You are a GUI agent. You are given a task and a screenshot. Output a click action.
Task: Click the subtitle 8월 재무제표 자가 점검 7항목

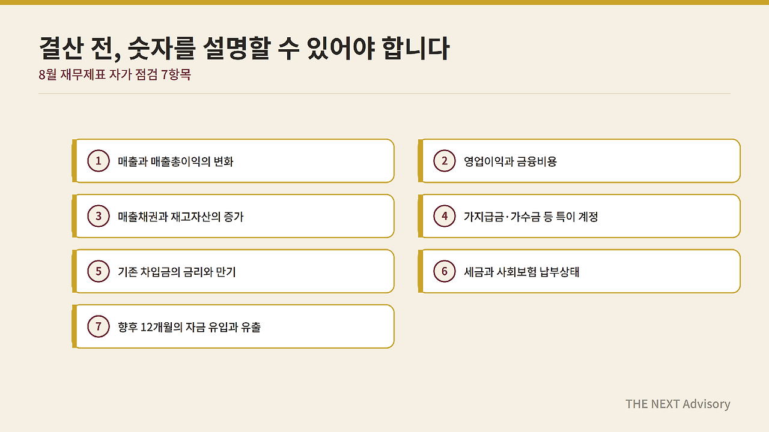[x=115, y=76]
